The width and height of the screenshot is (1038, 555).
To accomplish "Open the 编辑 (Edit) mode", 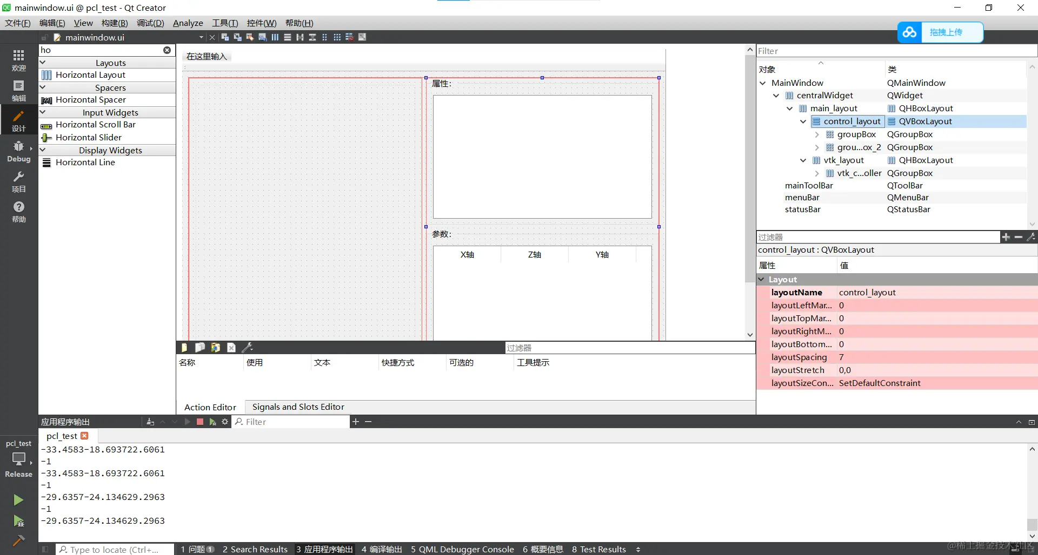I will [x=19, y=90].
